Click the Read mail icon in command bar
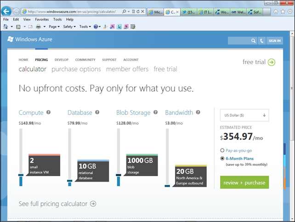Screen dimensions: 295x222 [x=30, y=27]
